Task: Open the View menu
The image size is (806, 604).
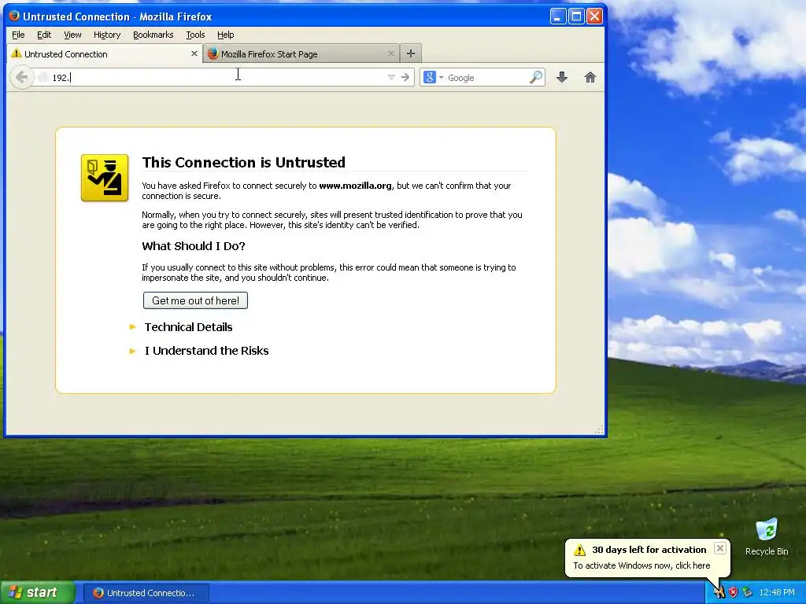Action: coord(72,35)
